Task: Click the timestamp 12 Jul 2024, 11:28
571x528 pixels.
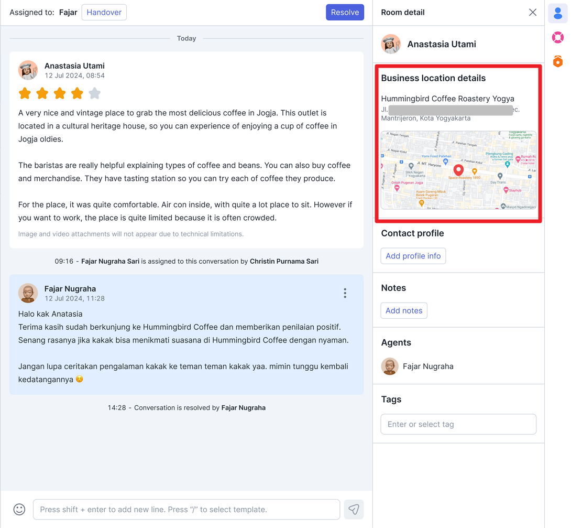Action: pyautogui.click(x=75, y=298)
